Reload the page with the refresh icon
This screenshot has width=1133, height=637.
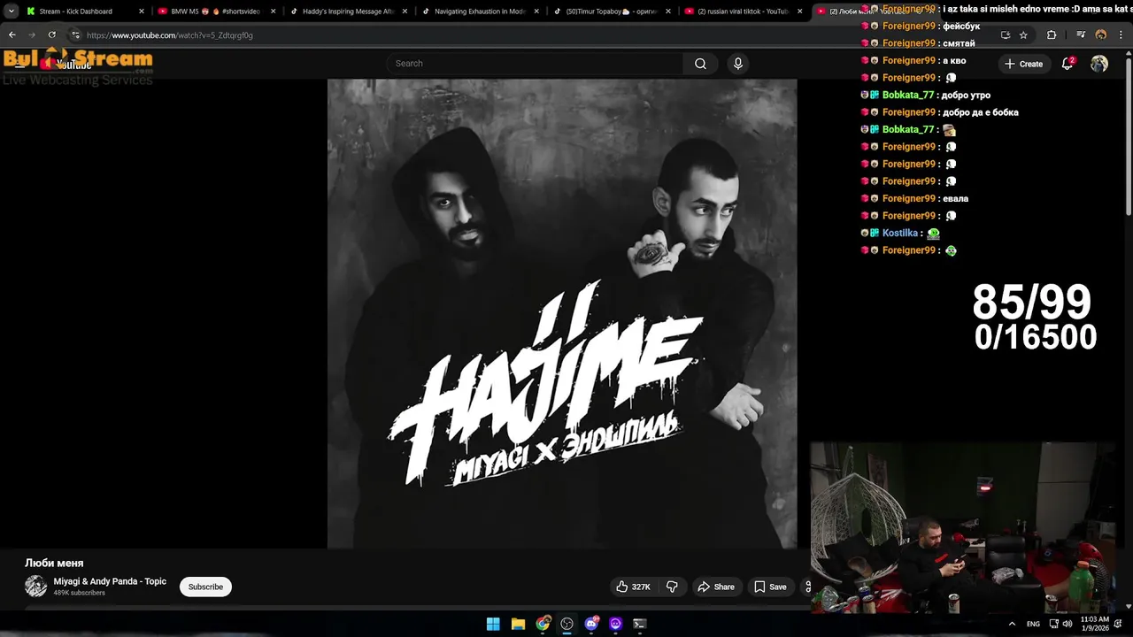(52, 35)
